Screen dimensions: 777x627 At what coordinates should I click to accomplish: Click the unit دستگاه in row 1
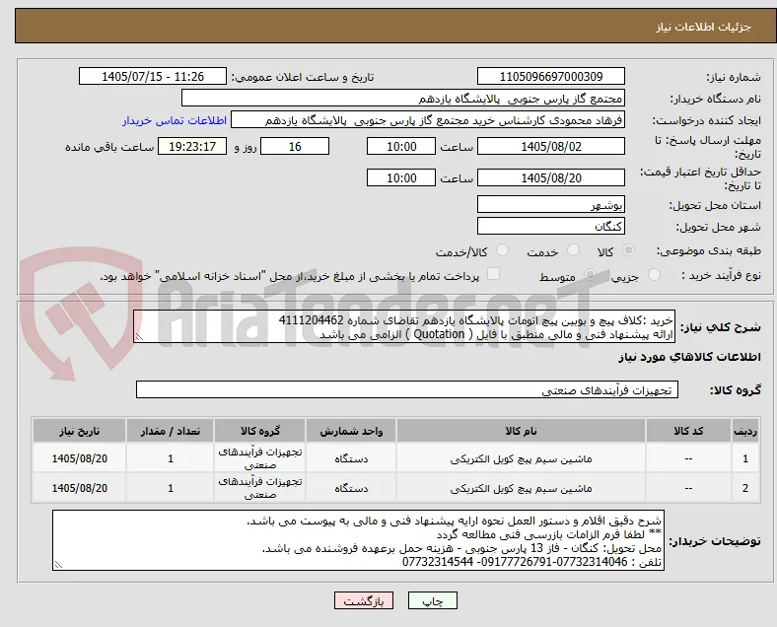point(351,459)
